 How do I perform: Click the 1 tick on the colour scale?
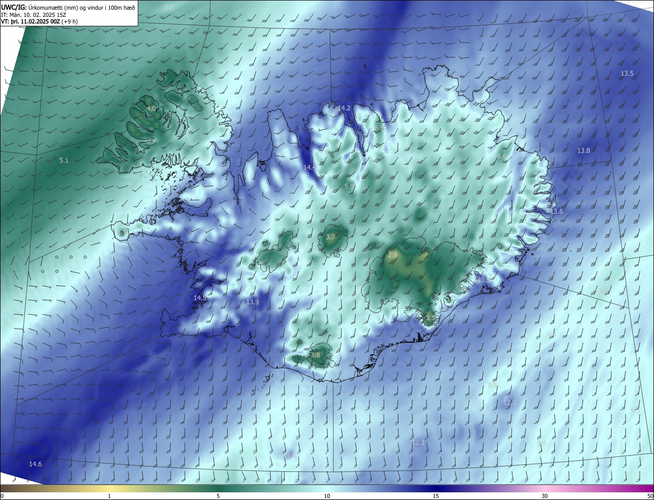click(109, 496)
